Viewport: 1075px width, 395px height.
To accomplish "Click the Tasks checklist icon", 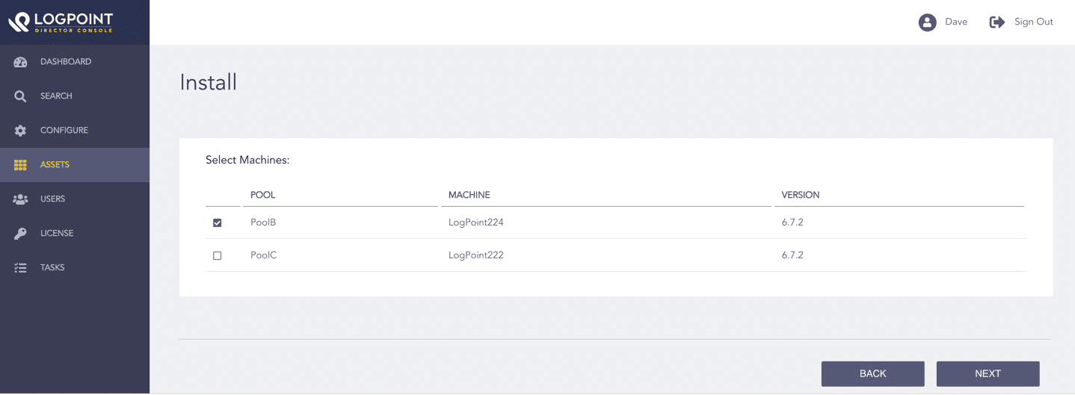I will click(x=21, y=268).
